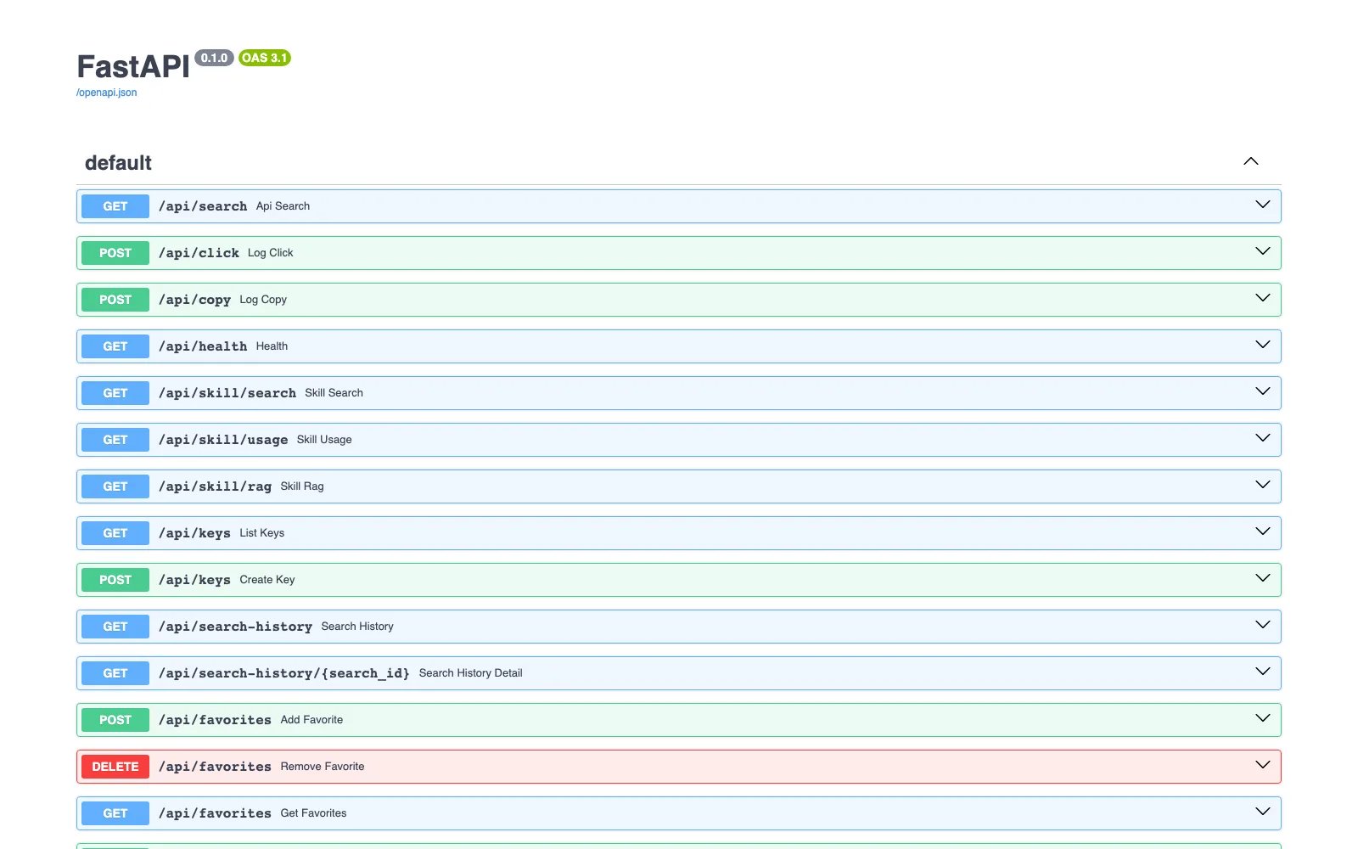
Task: Click the 'Skill Search' summary text
Action: [334, 393]
